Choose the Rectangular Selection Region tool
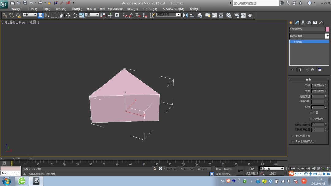The image size is (331, 186). 54,15
